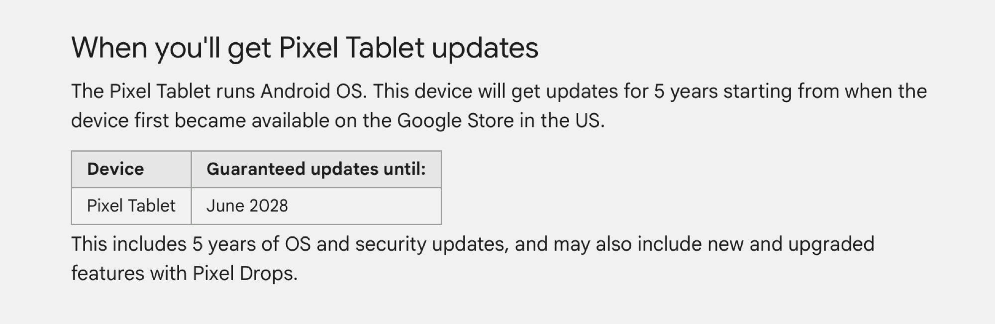Click the "Guaranteed updates until:" column header

316,169
